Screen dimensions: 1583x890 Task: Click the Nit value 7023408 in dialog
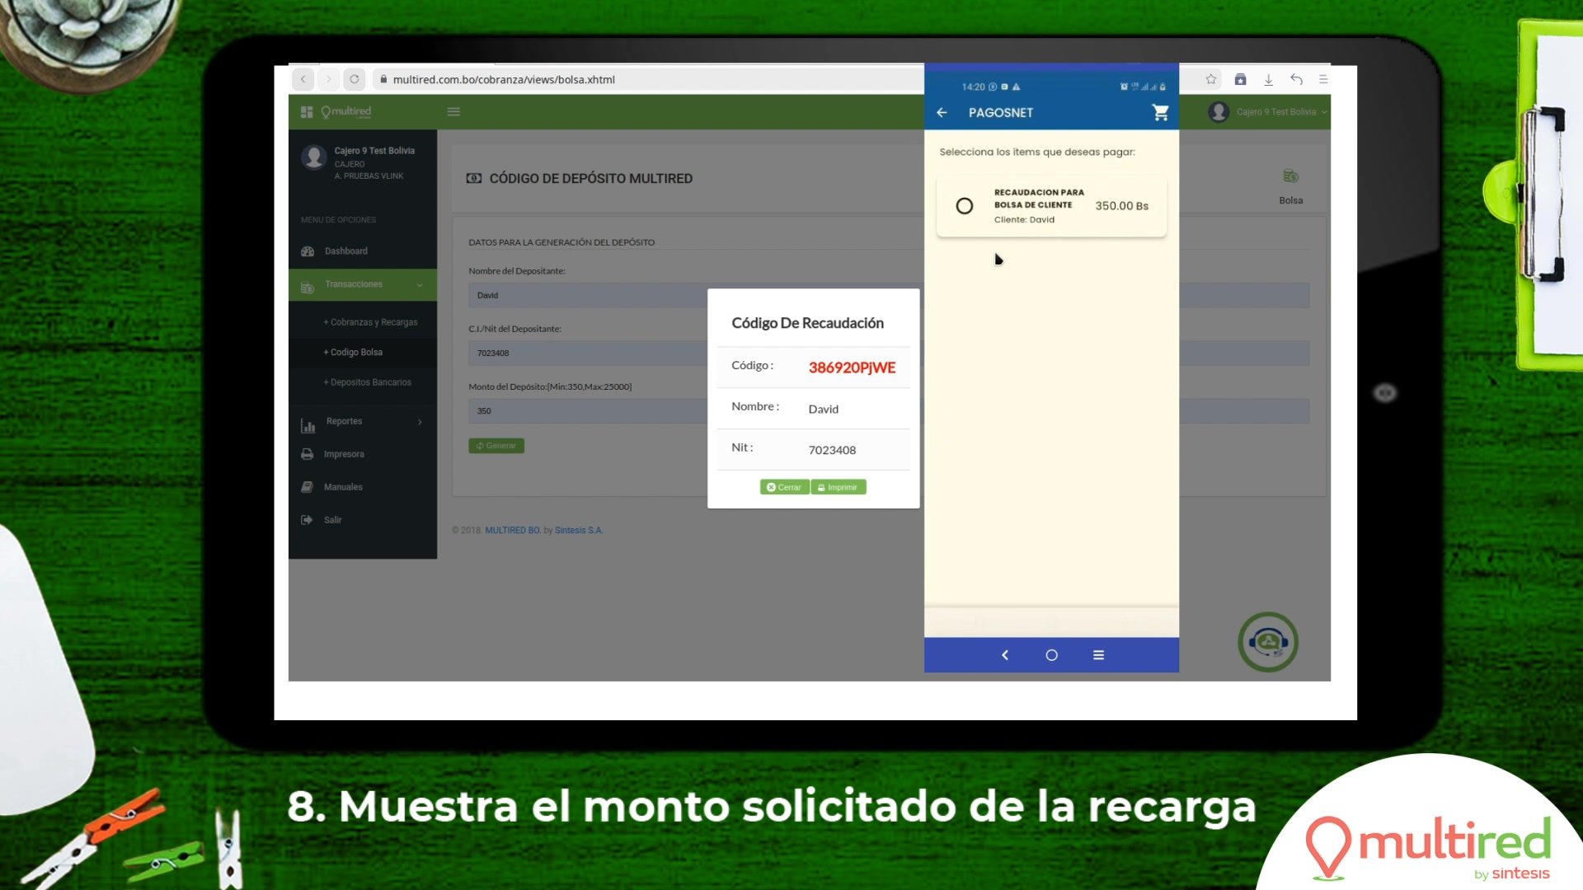tap(832, 450)
